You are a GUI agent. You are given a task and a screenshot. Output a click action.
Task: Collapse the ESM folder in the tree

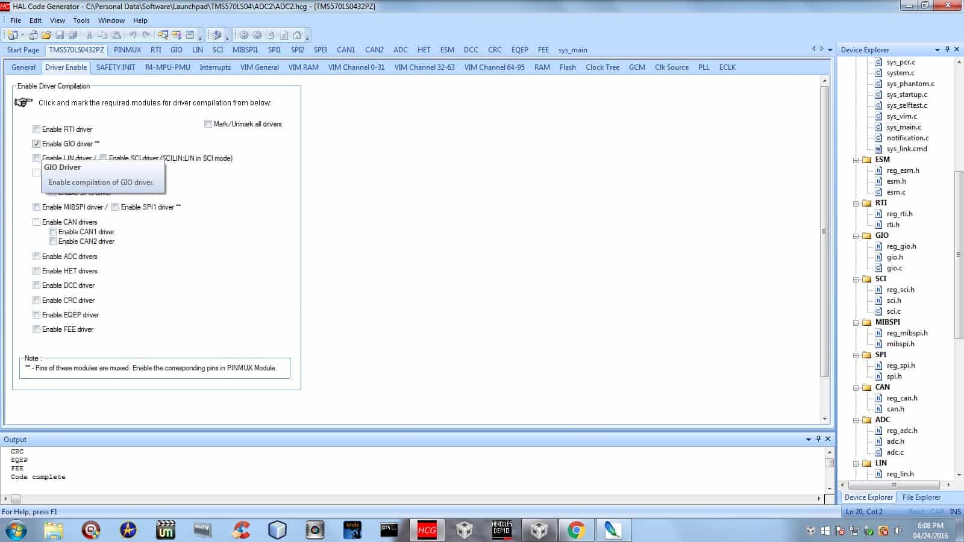click(x=856, y=160)
